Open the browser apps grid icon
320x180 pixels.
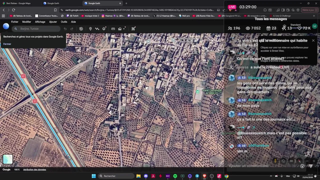tap(3, 16)
